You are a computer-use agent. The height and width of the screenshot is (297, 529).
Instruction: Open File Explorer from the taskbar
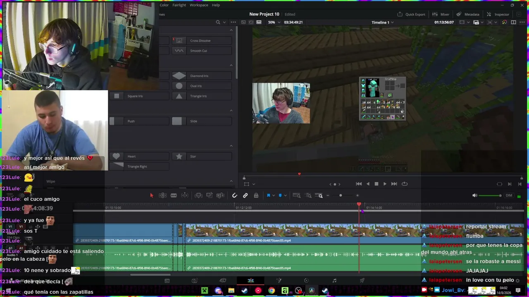(x=231, y=291)
